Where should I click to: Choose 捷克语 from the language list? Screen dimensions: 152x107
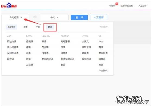coord(45,53)
